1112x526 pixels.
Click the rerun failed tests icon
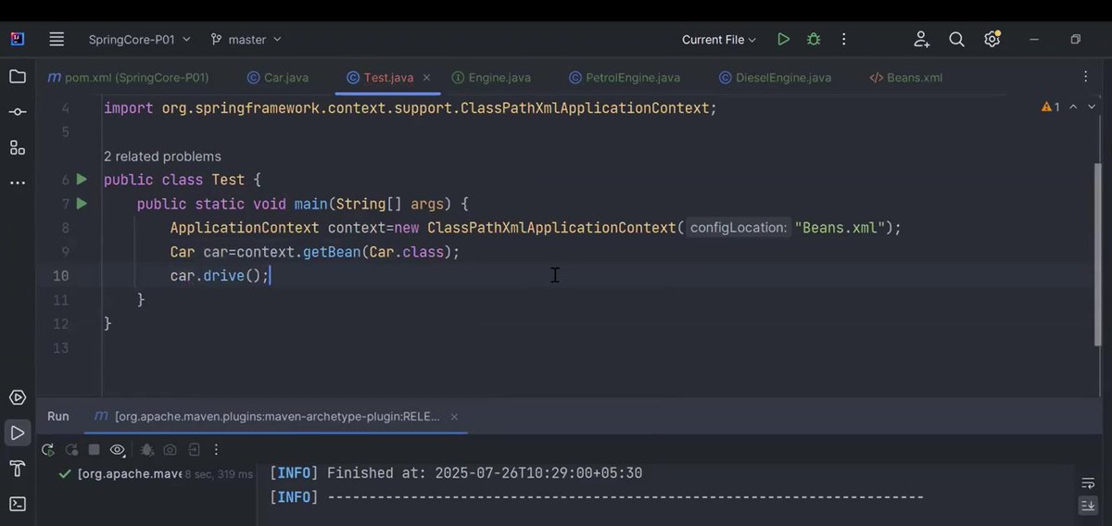pyautogui.click(x=71, y=450)
